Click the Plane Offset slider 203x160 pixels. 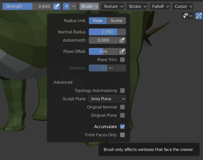(104, 51)
